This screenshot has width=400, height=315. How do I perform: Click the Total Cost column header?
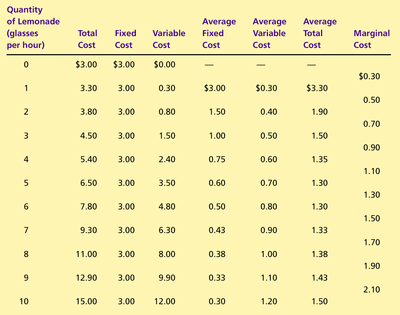(88, 39)
